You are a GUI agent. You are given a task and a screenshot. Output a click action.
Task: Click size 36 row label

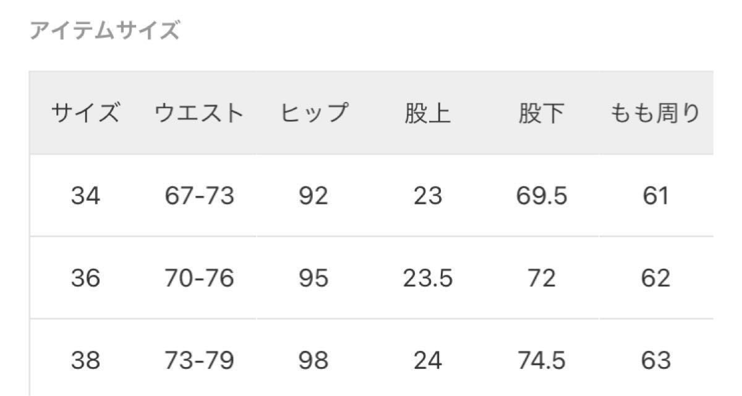[x=85, y=279]
